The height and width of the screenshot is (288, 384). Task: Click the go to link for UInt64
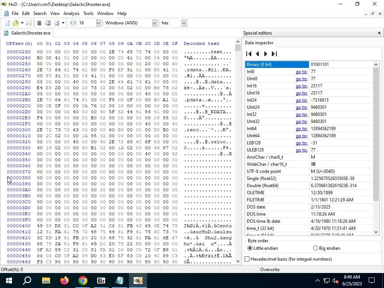click(301, 136)
